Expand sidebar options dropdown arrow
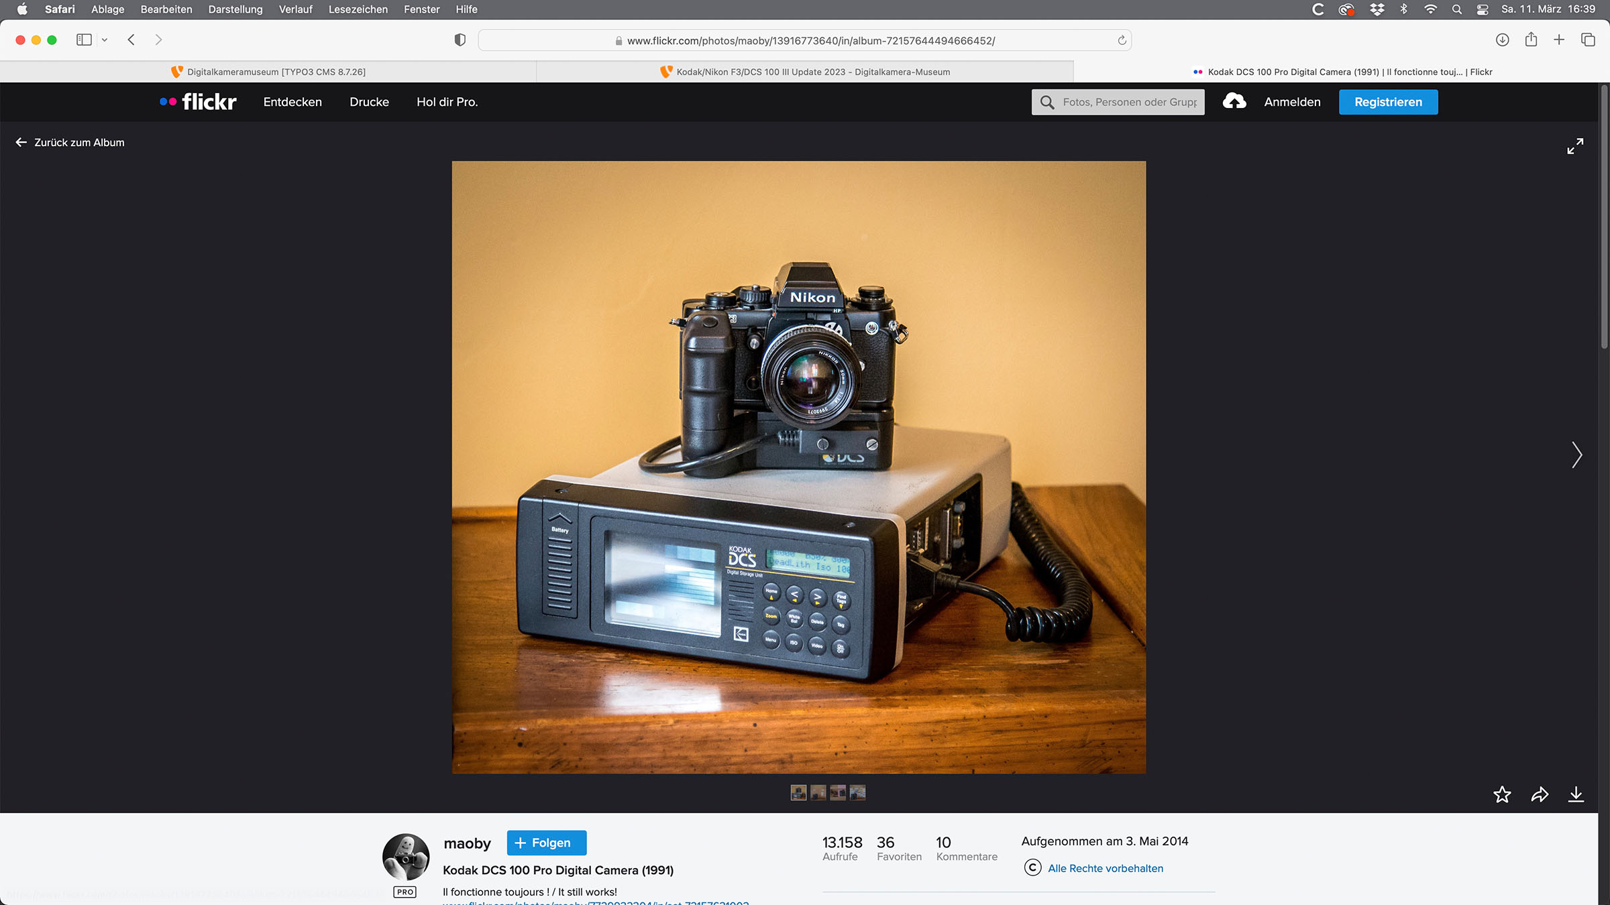This screenshot has width=1610, height=905. coord(104,40)
